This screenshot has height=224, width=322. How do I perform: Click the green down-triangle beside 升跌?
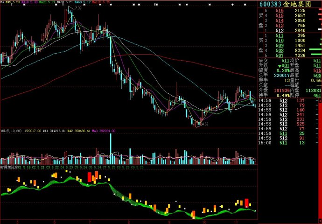coord(280,66)
